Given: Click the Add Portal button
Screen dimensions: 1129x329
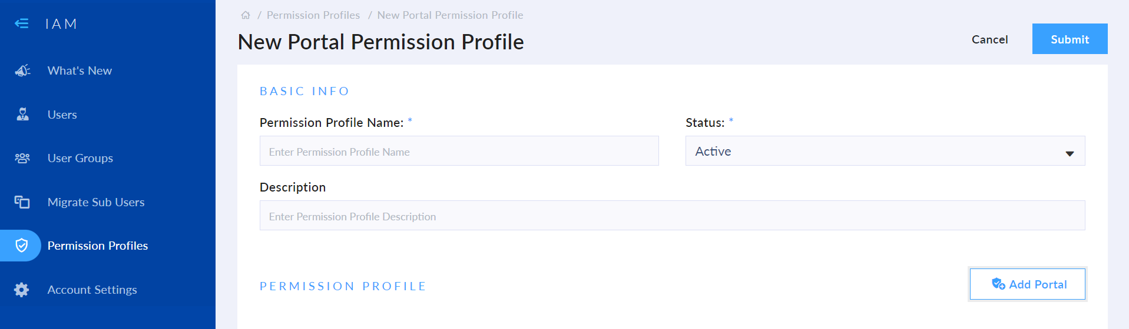Looking at the screenshot, I should pos(1027,284).
